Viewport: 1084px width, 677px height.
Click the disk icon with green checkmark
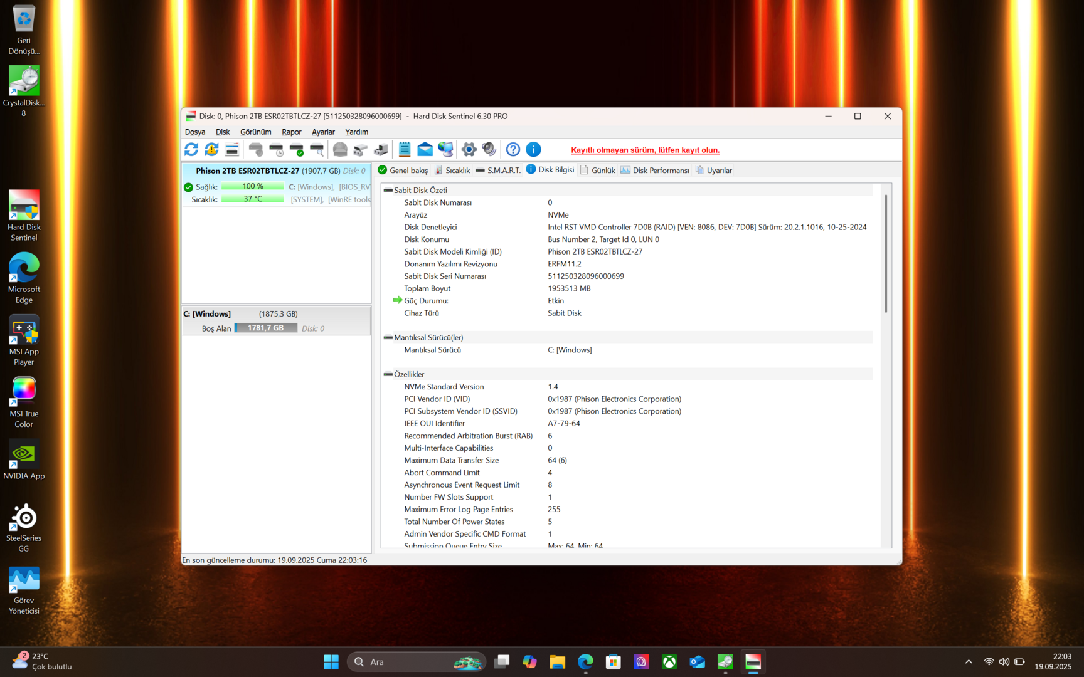coord(297,149)
